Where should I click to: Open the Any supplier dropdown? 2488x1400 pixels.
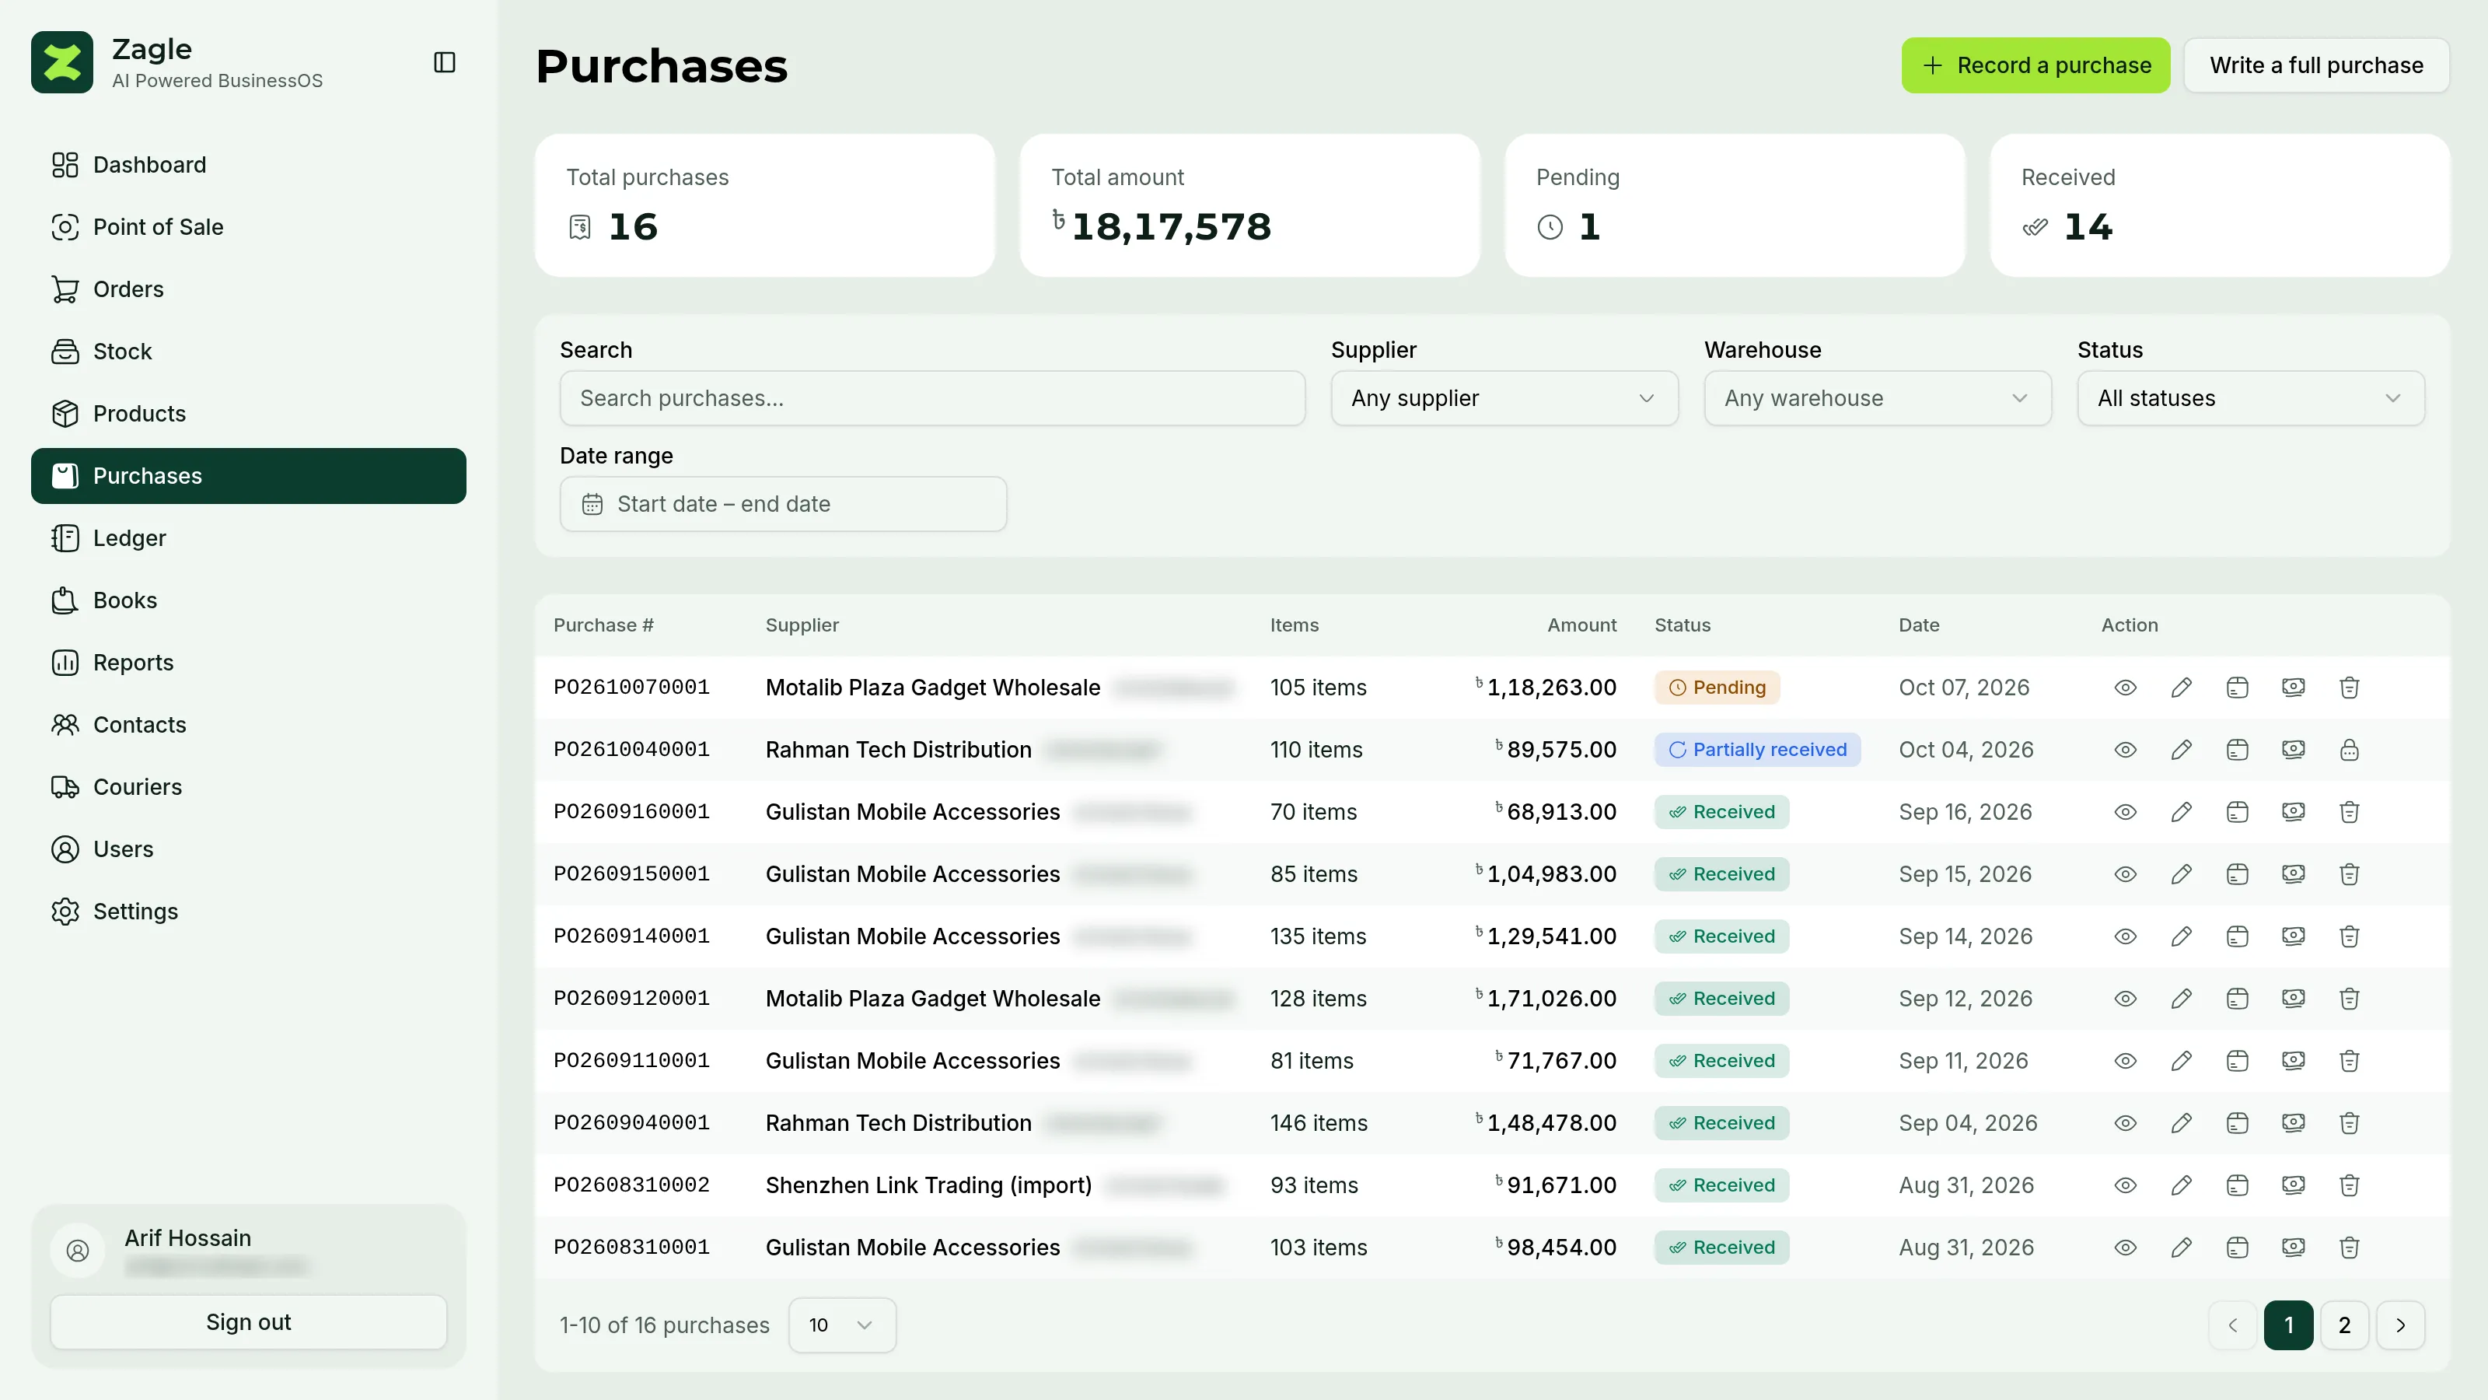click(x=1504, y=398)
